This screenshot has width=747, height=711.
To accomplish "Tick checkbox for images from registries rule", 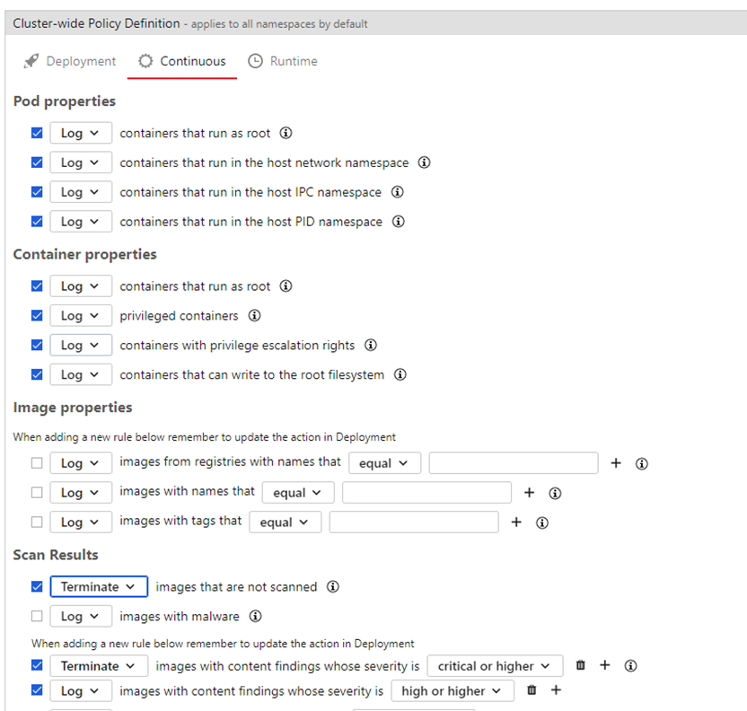I will [37, 463].
